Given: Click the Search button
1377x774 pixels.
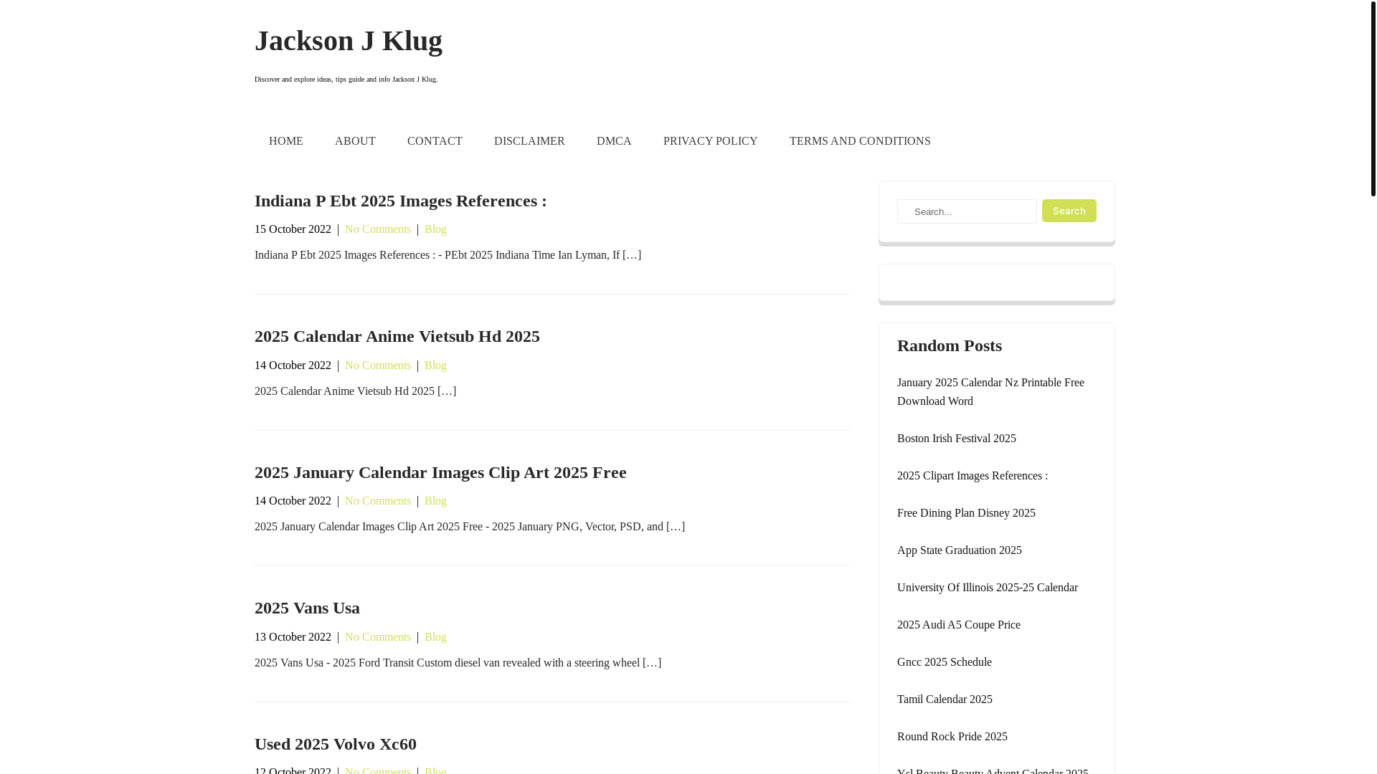Looking at the screenshot, I should (x=1069, y=211).
